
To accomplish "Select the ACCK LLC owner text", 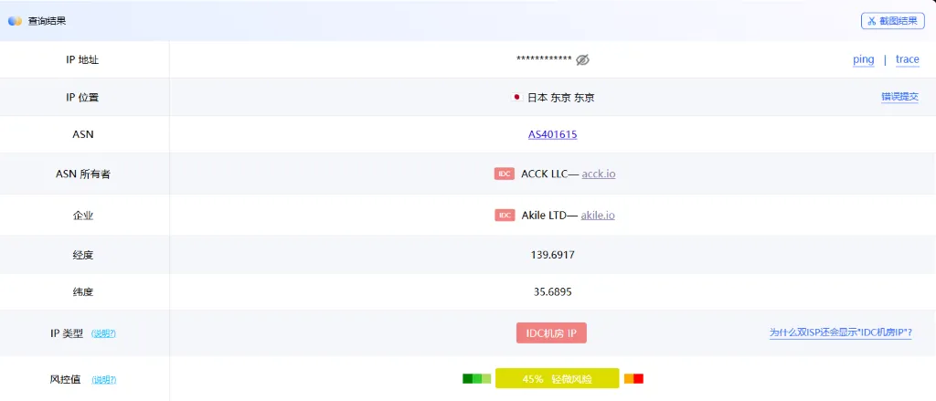I will pyautogui.click(x=545, y=174).
